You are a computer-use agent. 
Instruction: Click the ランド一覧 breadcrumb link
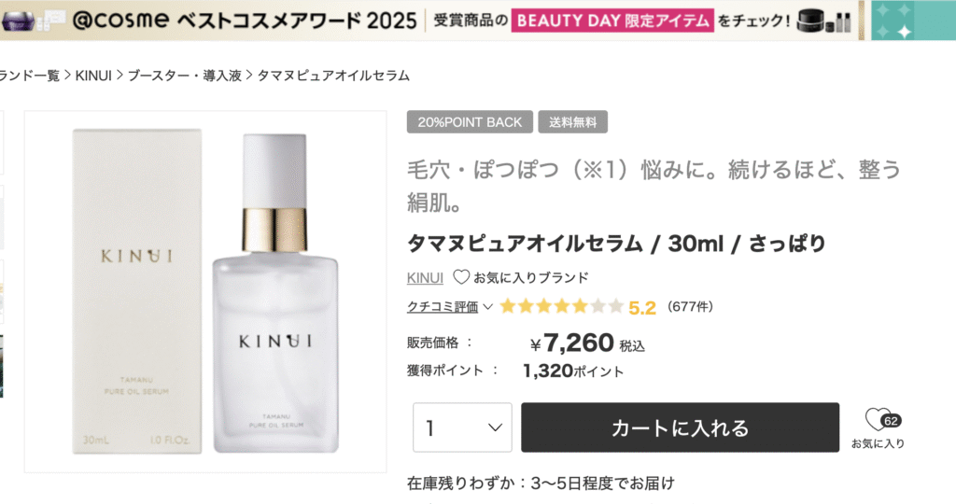[x=30, y=76]
